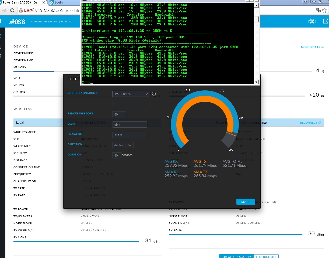The width and height of the screenshot is (329, 258).
Task: Click the Connection Time 00:33:15 value
Action: pyautogui.click(x=87, y=167)
